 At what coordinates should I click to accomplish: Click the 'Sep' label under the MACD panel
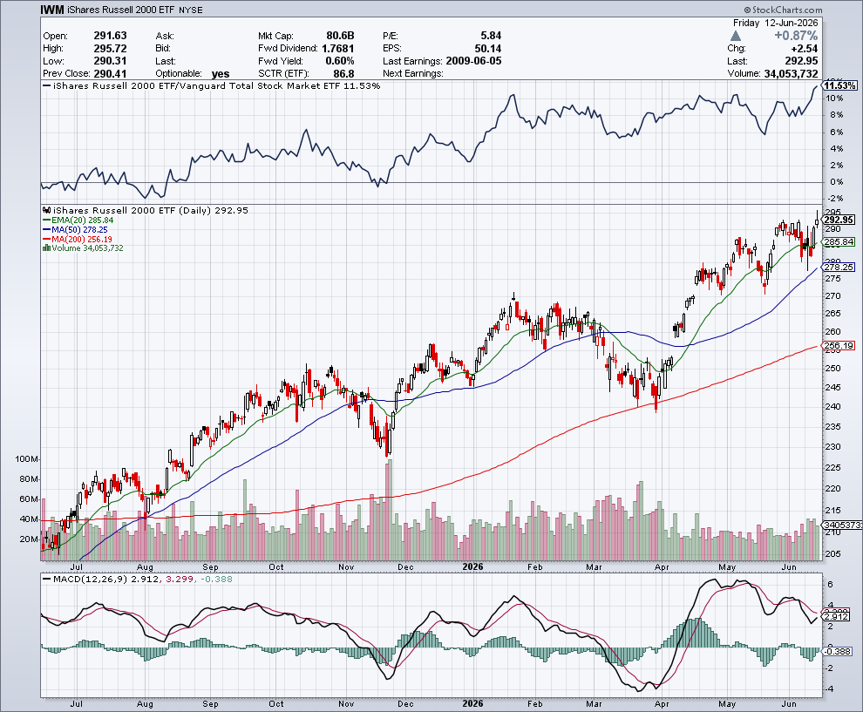(210, 704)
